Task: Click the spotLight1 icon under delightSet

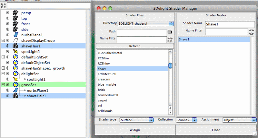Action: pyautogui.click(x=15, y=79)
